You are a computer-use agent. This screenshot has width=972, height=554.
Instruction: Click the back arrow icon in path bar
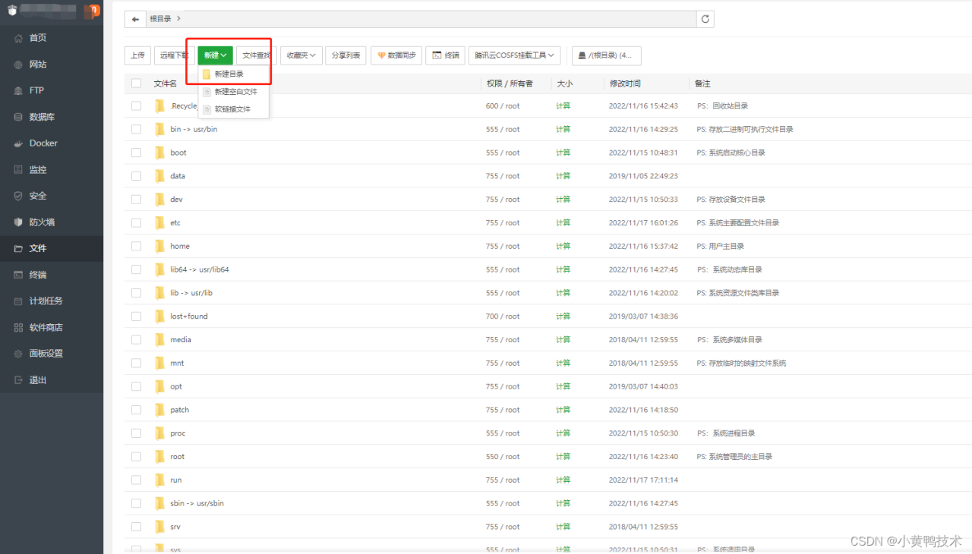[x=135, y=19]
